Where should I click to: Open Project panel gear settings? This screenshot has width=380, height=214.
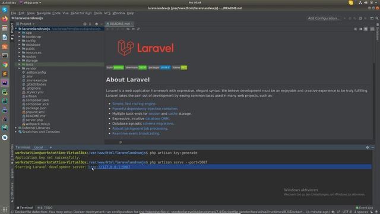coord(96,24)
